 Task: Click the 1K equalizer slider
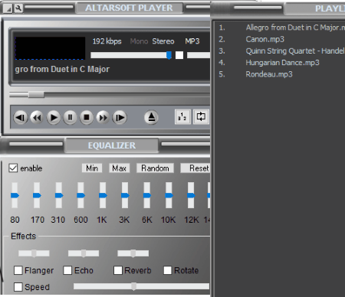103,195
